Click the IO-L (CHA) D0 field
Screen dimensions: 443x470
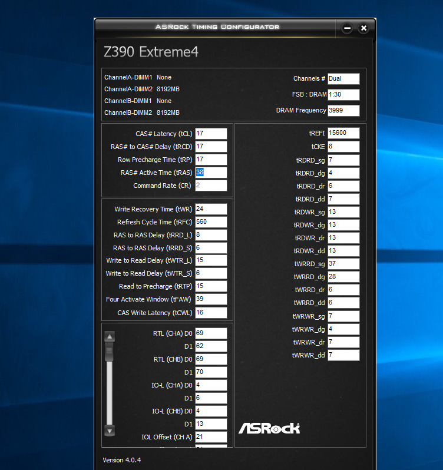pos(211,385)
